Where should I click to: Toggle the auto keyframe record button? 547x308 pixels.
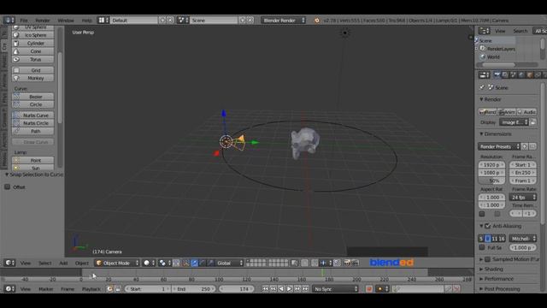tap(369, 289)
